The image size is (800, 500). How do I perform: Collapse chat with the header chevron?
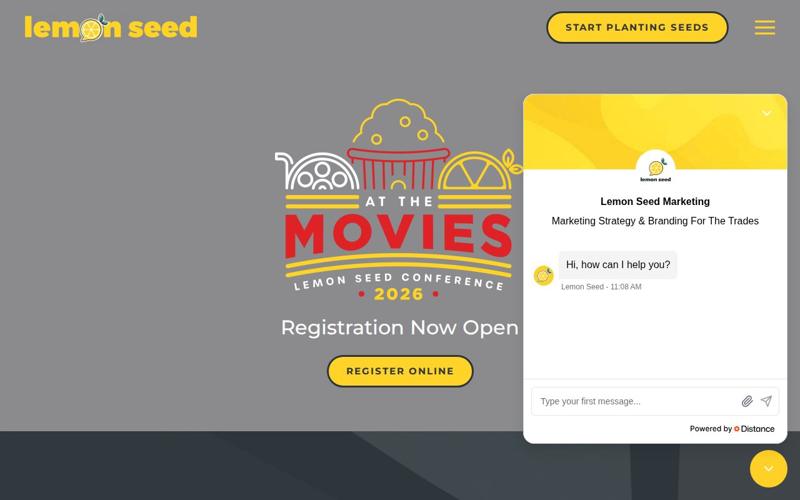coord(766,113)
